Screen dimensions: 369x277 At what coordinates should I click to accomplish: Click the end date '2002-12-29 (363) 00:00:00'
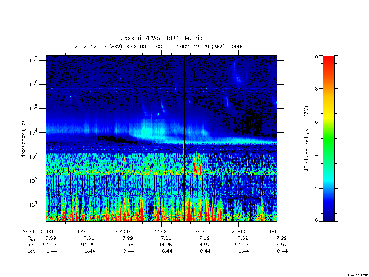(213, 47)
